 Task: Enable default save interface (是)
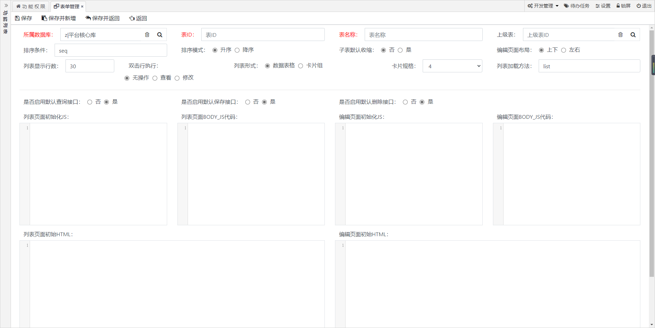(264, 102)
